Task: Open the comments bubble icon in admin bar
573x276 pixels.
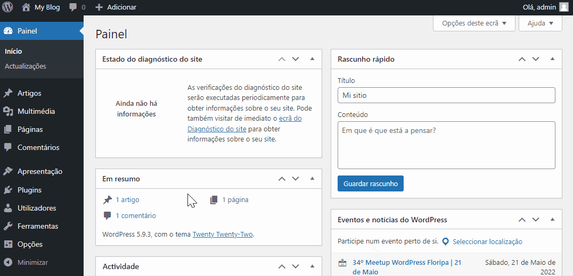Action: tap(73, 7)
